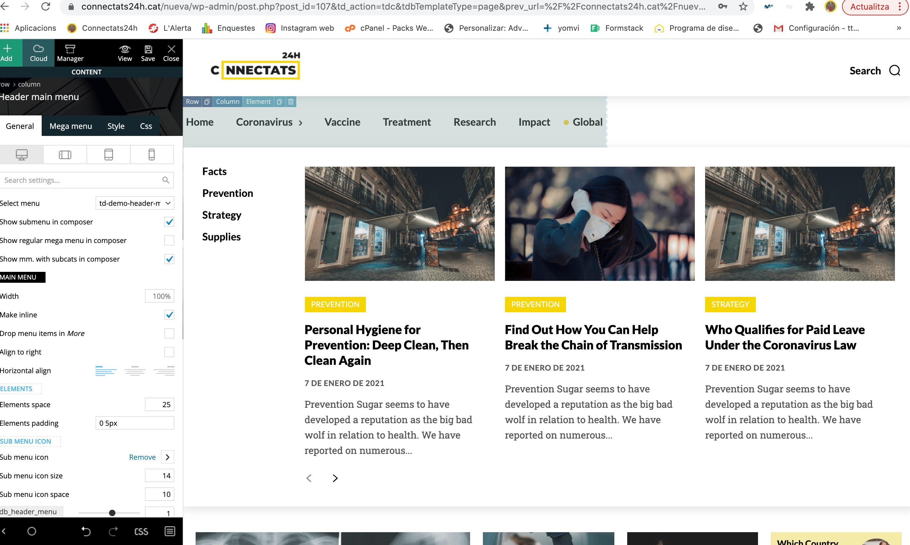
Task: Open Who Qualifies for Paid Leave article
Action: pyautogui.click(x=785, y=338)
